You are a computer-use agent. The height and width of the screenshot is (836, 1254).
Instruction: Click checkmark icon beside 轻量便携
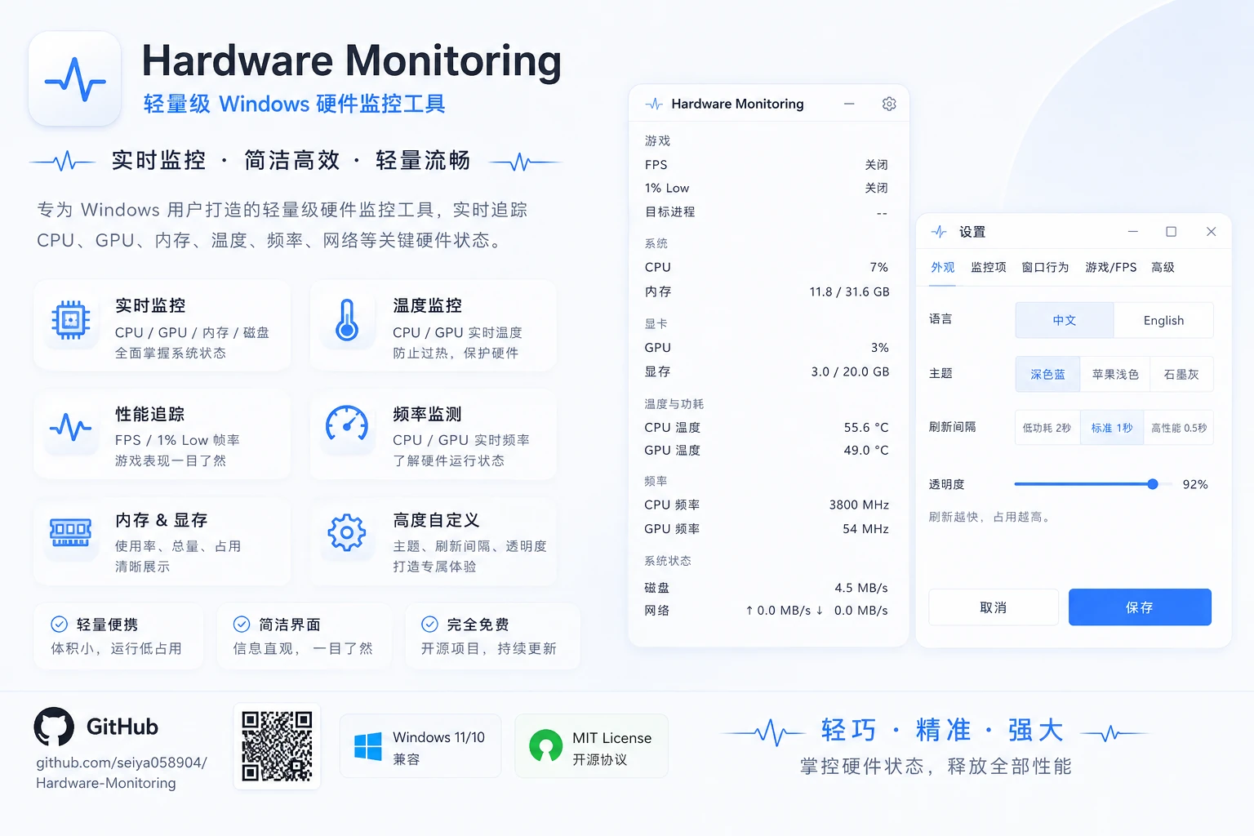tap(60, 625)
